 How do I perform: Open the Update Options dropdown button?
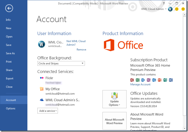(x=114, y=99)
